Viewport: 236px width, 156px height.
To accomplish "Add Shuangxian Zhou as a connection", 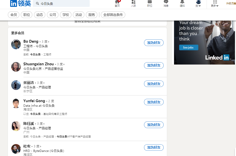I will point(154,65).
